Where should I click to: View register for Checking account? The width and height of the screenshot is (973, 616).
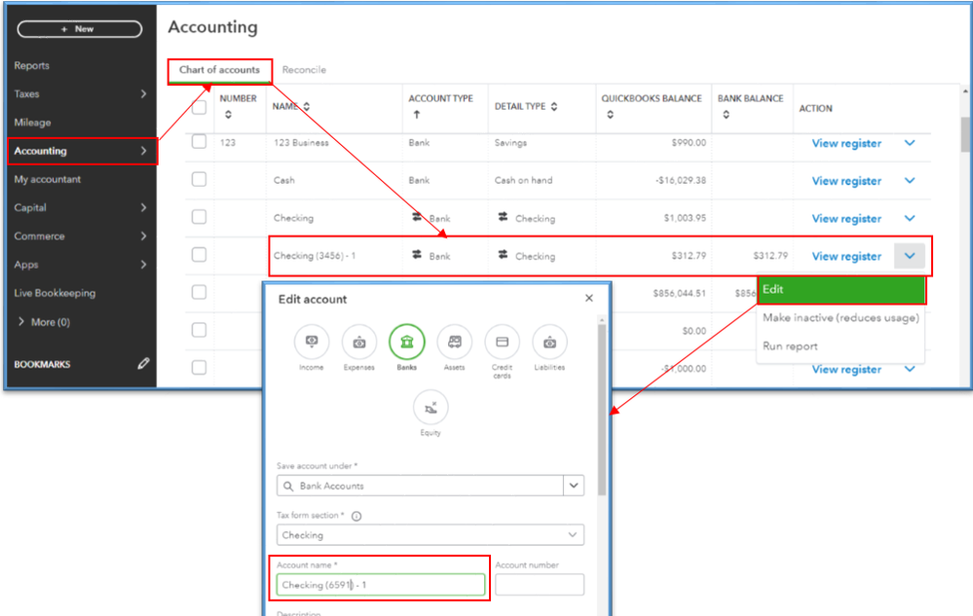click(x=846, y=219)
